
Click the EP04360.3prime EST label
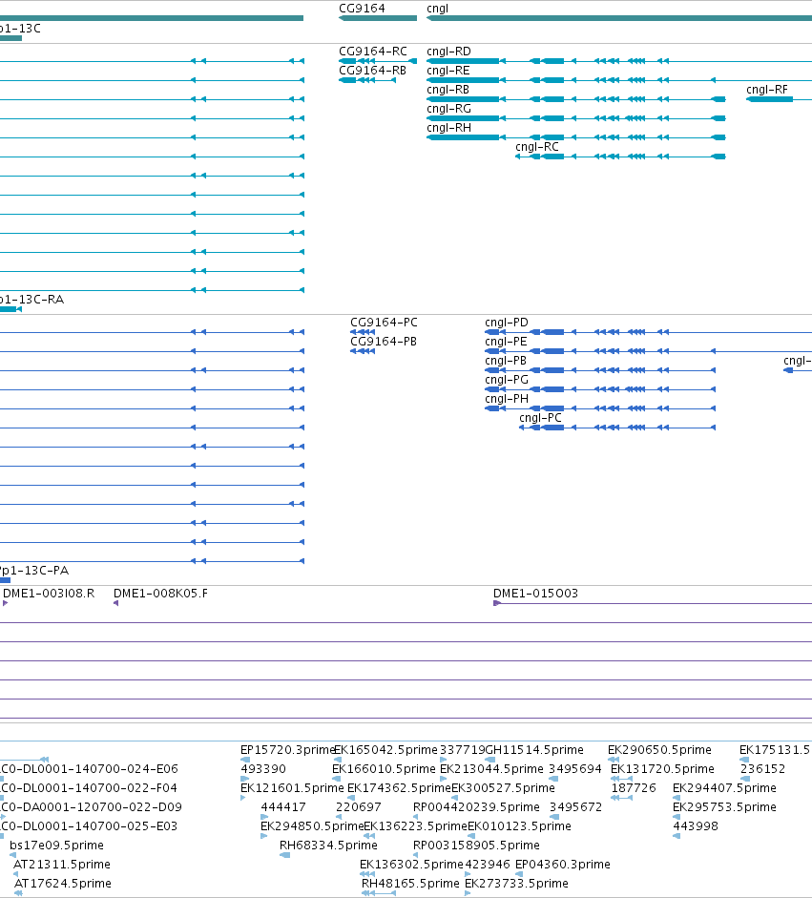(x=563, y=865)
